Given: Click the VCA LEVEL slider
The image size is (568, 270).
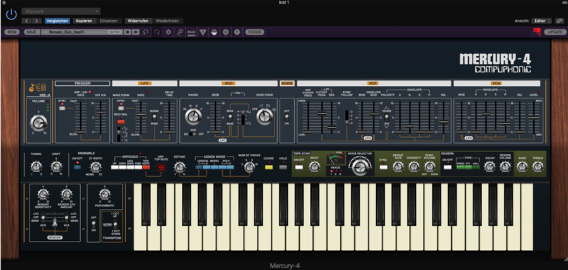Looking at the screenshot, I should click(533, 118).
